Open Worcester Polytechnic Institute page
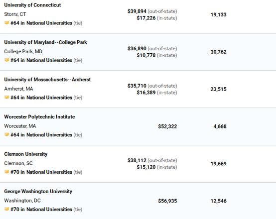The image size is (276, 219). [39, 117]
